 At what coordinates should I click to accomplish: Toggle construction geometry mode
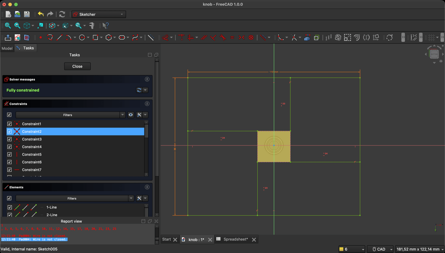151,38
